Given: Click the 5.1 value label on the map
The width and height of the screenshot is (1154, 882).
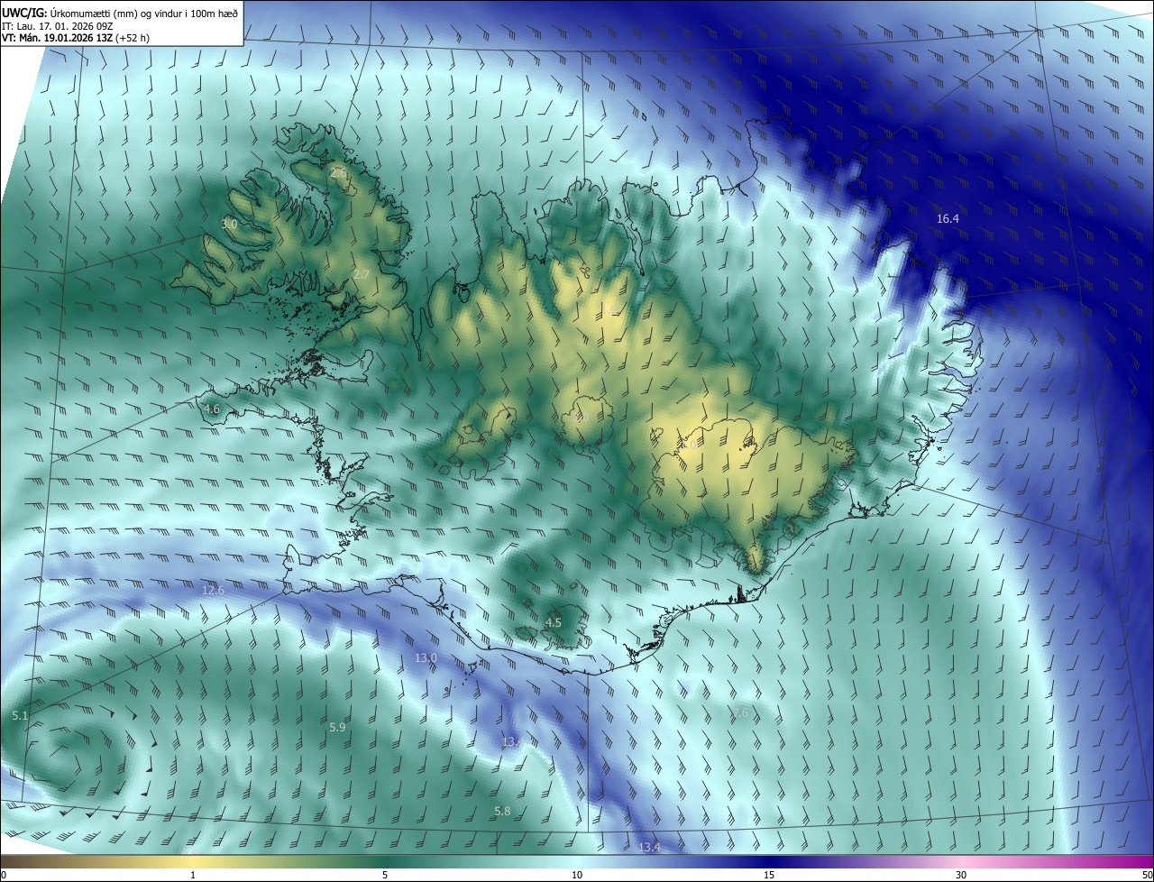Looking at the screenshot, I should coord(20,716).
